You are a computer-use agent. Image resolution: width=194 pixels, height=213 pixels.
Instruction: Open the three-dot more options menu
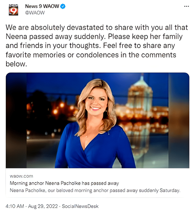[x=186, y=6]
